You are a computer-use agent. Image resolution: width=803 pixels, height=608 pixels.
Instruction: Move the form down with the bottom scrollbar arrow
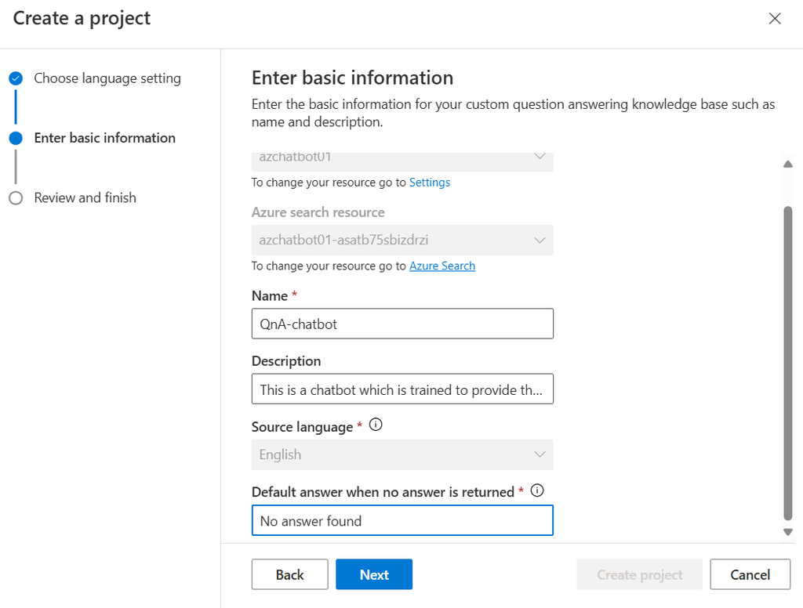pyautogui.click(x=788, y=532)
